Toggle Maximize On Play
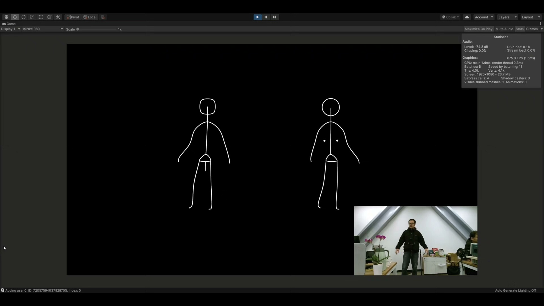 pyautogui.click(x=478, y=29)
